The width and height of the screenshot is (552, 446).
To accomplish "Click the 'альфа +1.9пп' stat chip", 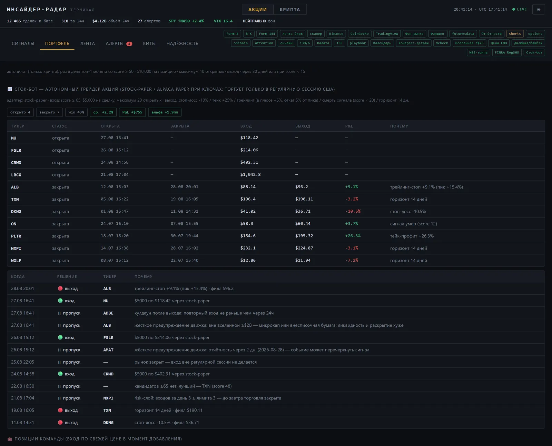I will tap(165, 112).
